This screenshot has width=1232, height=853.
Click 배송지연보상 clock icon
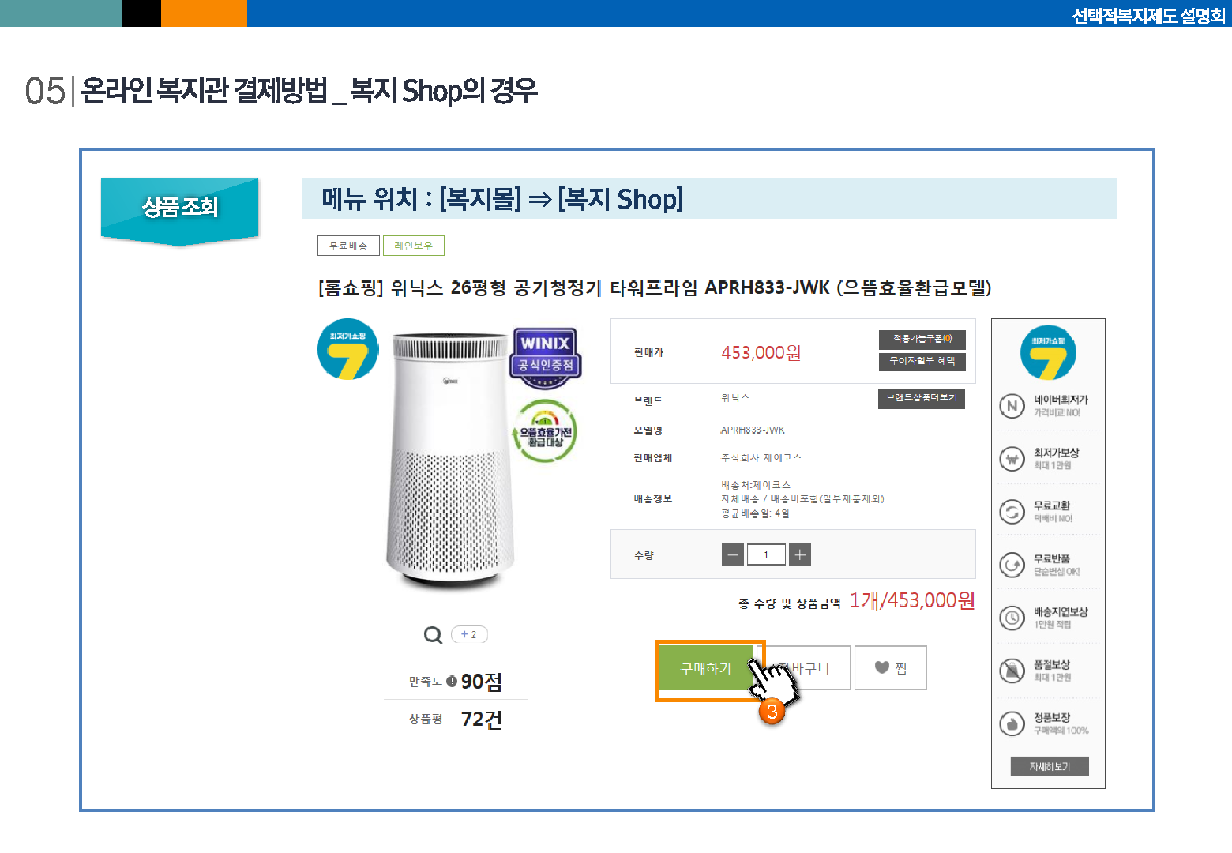(x=1012, y=618)
